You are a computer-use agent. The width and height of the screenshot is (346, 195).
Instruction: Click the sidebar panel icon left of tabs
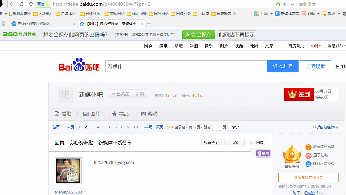pyautogui.click(x=4, y=23)
